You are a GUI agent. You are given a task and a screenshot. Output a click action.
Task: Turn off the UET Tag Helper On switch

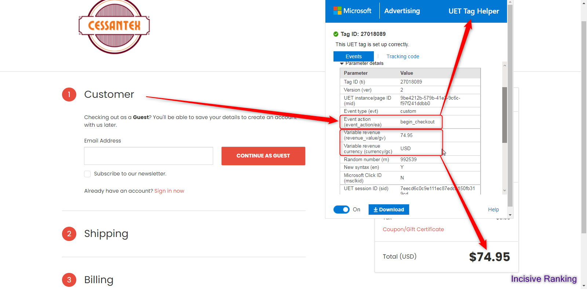point(341,210)
